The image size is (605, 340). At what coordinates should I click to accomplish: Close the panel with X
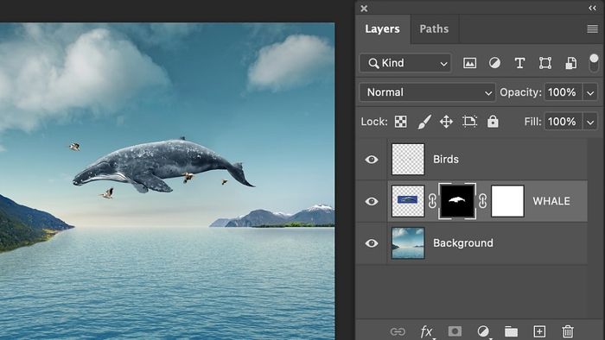pos(364,8)
